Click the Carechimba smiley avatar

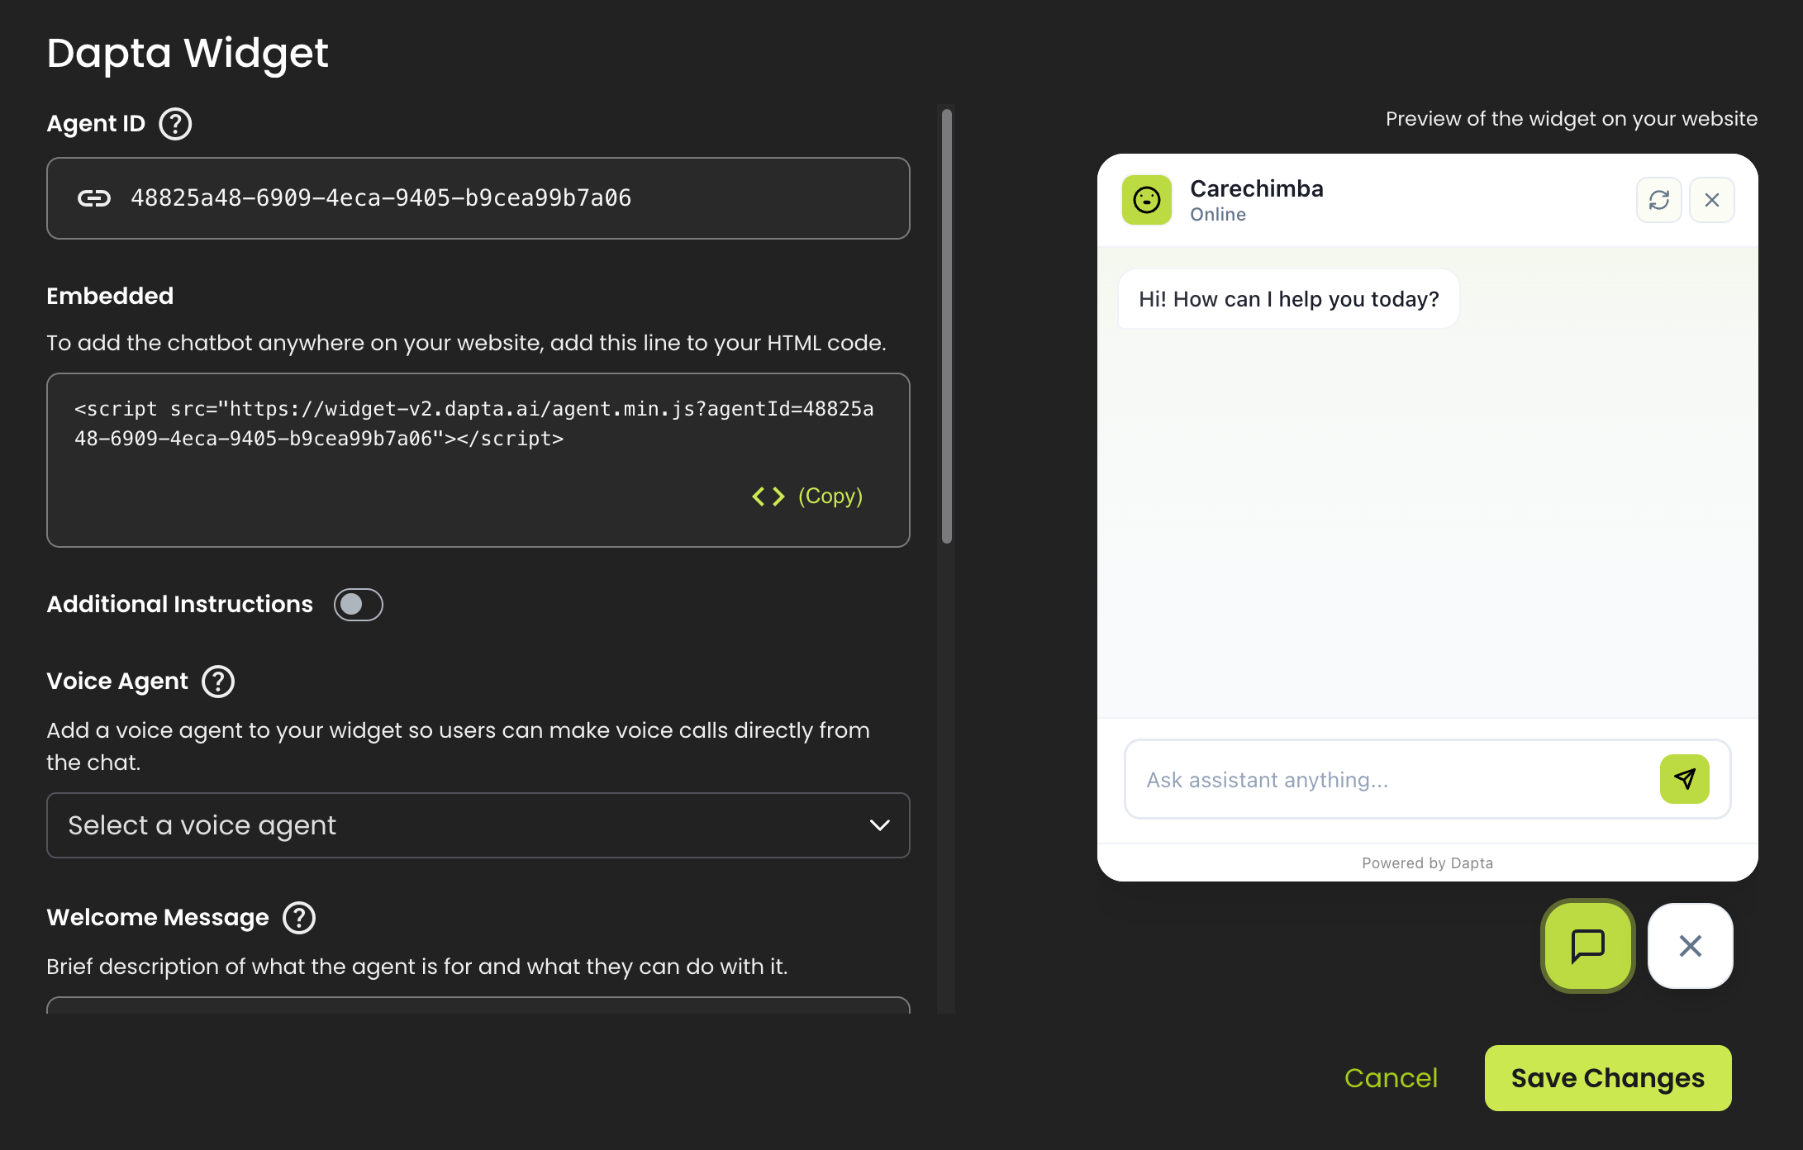pos(1146,200)
